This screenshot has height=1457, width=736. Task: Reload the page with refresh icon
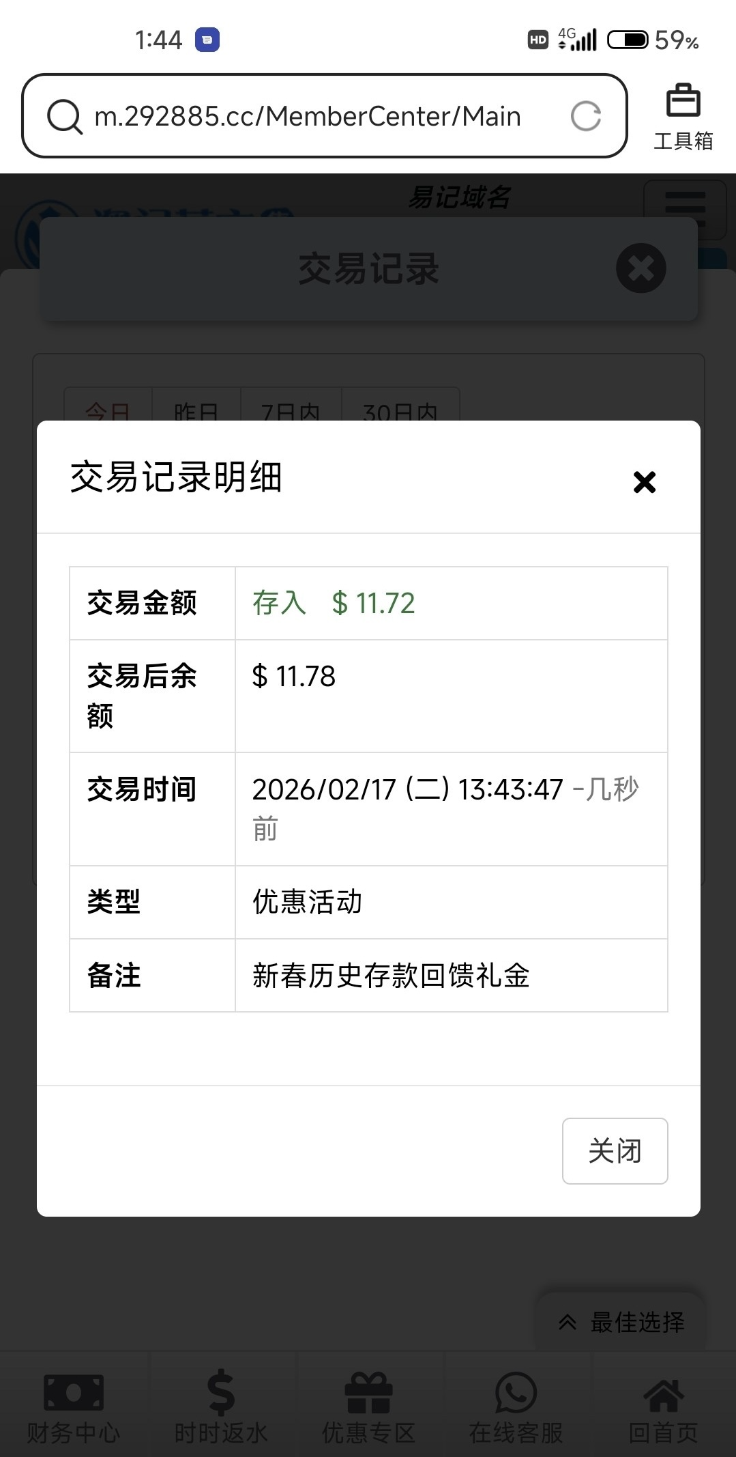[585, 116]
